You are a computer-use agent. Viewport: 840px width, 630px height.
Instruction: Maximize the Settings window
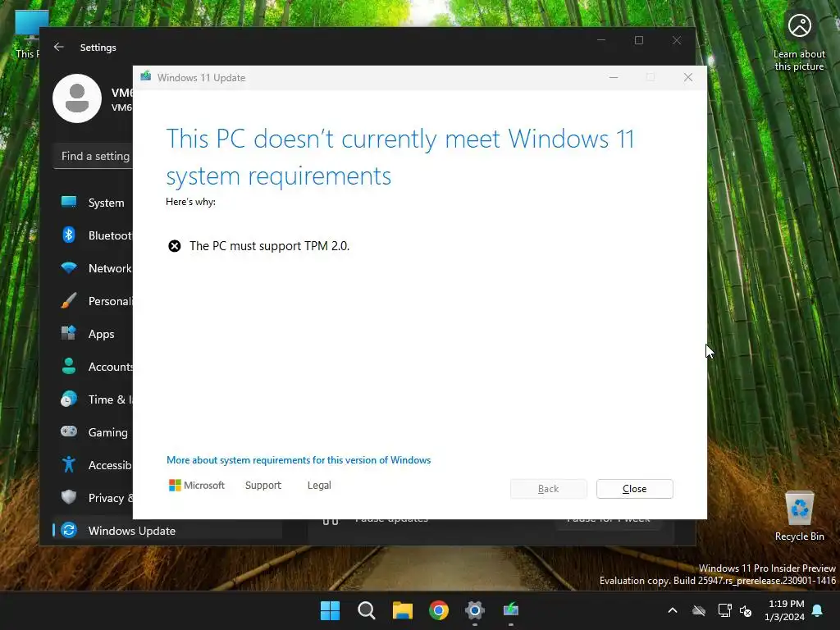pos(638,40)
